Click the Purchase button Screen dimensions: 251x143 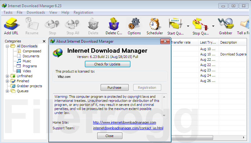point(114,88)
